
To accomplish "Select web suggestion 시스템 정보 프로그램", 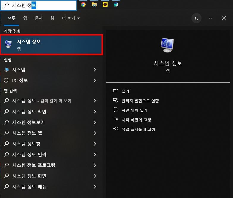I will click(x=51, y=165).
